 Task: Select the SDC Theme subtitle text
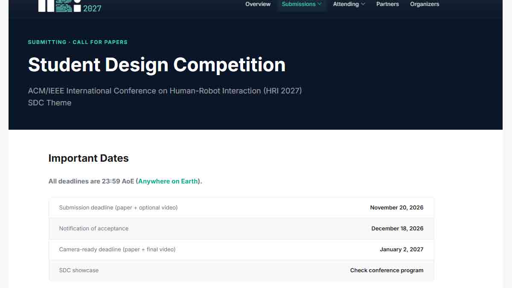click(49, 103)
